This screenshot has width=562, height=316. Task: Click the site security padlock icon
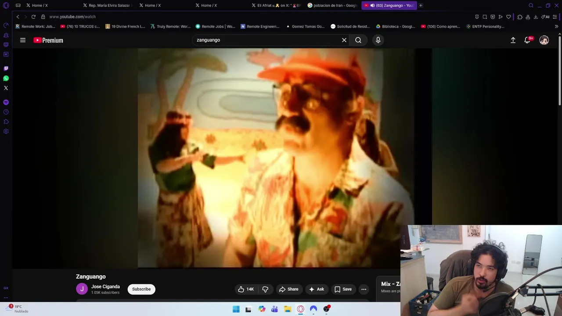pos(43,17)
